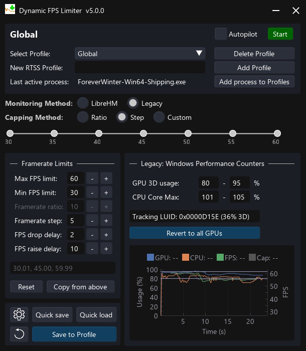Decrease FPS raise delay with minus

coord(92,249)
